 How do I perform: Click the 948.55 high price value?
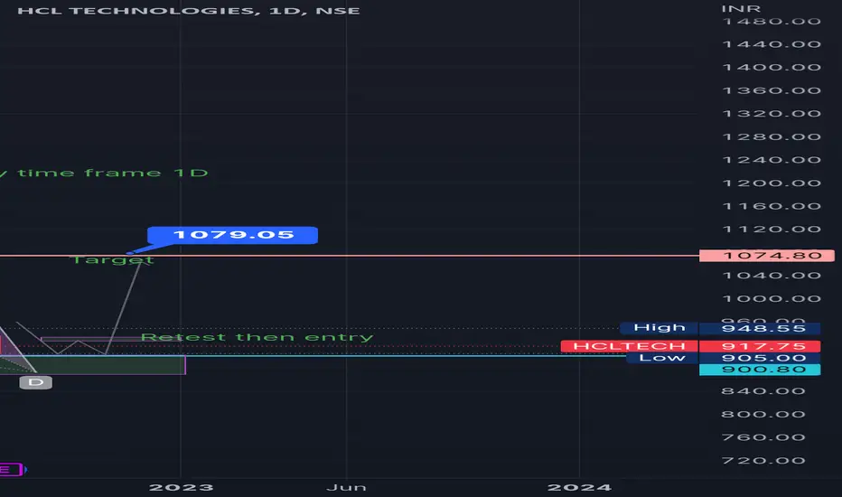(x=760, y=328)
